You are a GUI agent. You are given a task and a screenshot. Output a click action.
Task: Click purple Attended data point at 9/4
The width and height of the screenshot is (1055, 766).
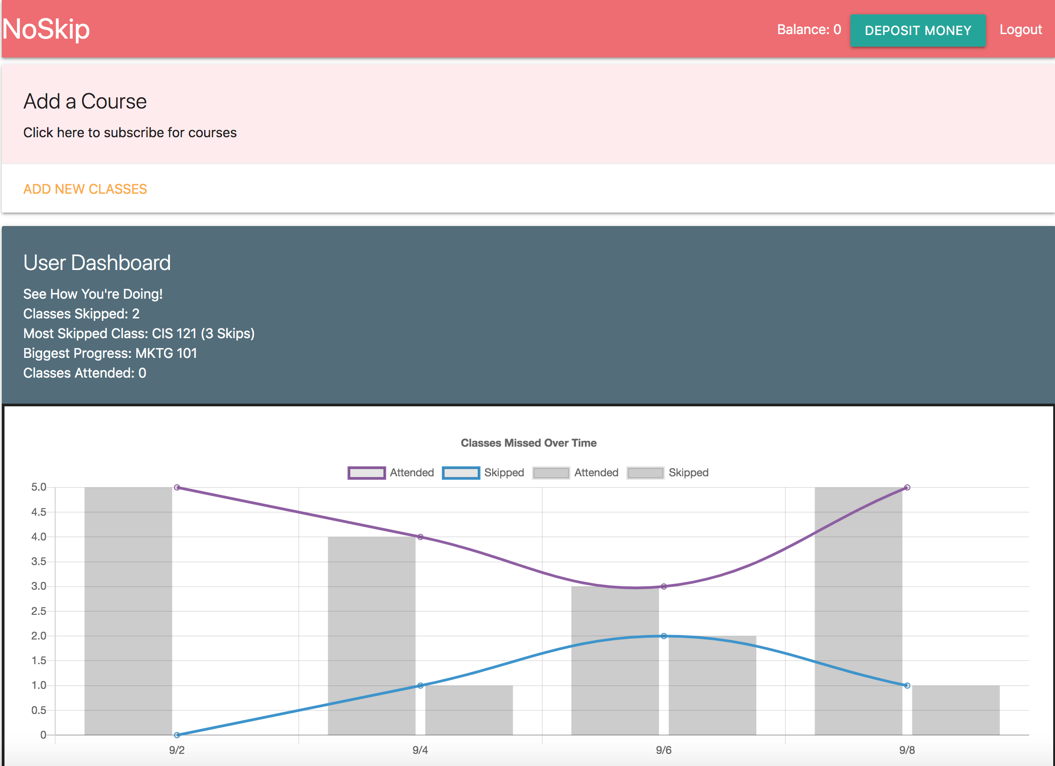420,537
